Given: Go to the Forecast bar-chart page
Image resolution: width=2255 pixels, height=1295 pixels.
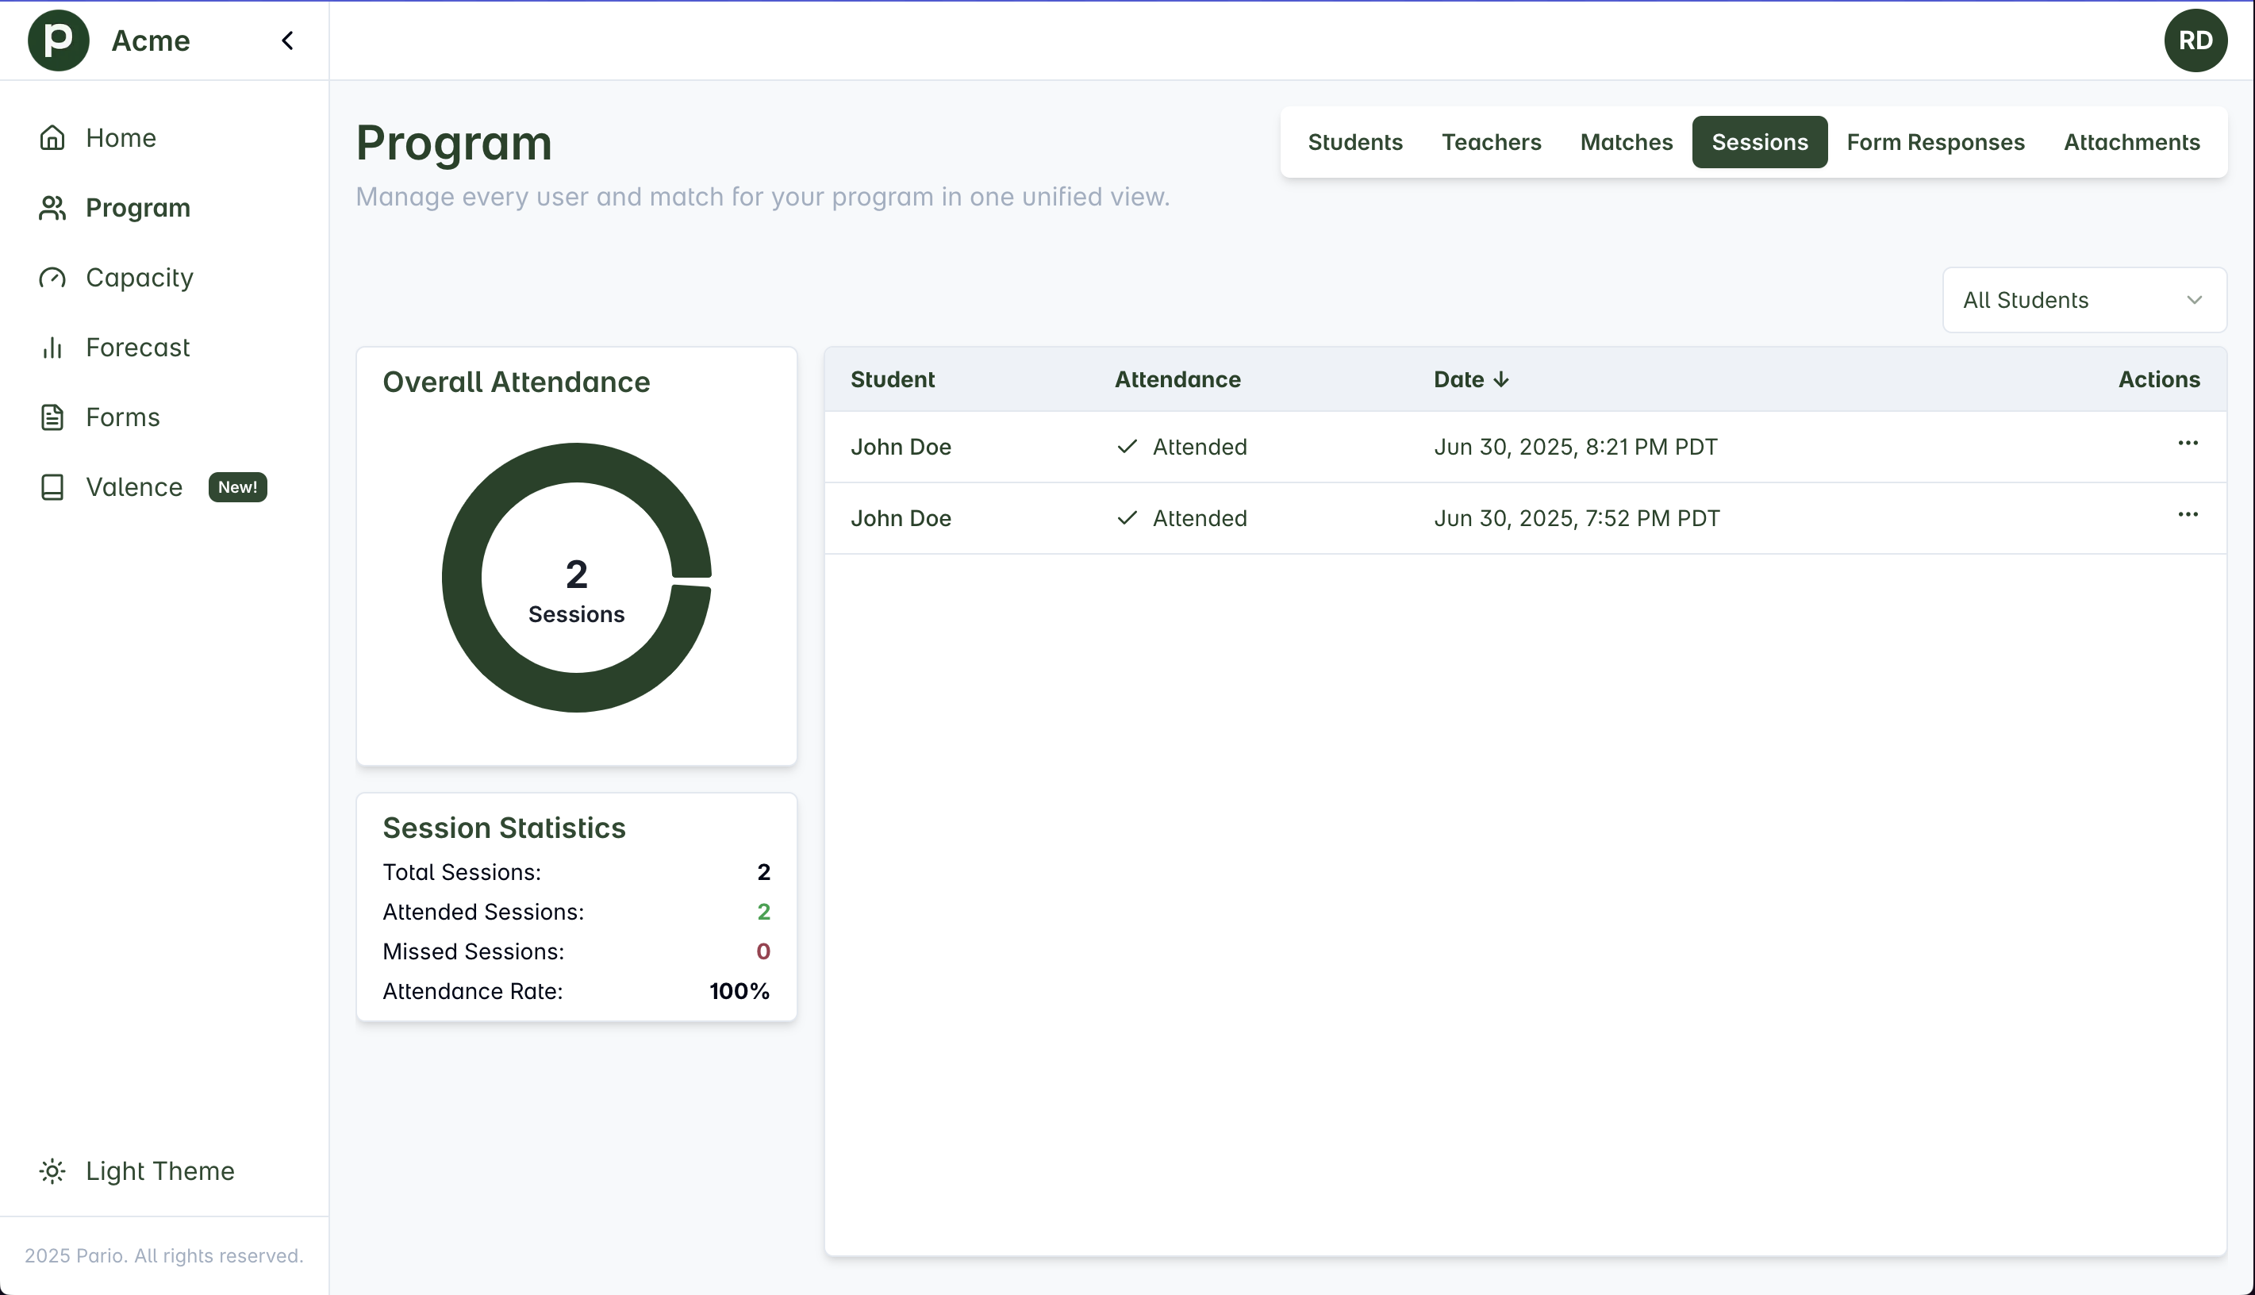Looking at the screenshot, I should pyautogui.click(x=137, y=347).
